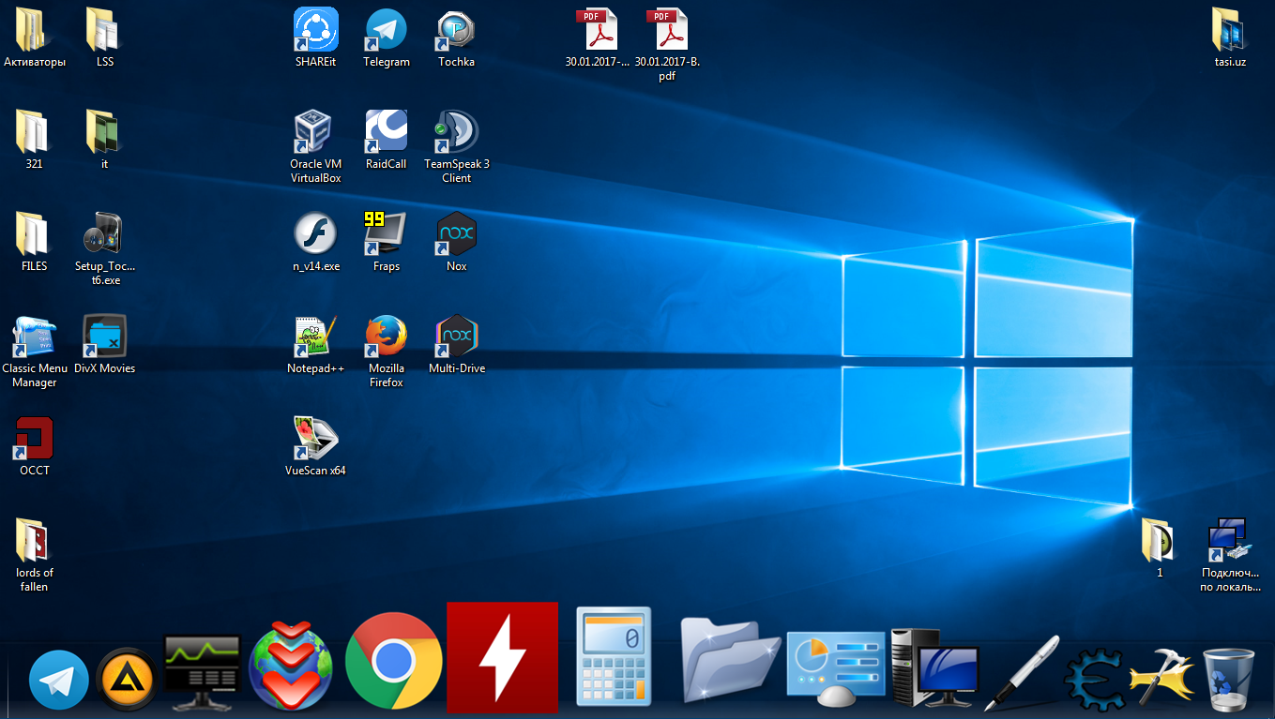Launch Google Chrome from the dock
Viewport: 1275px width, 719px height.
(x=394, y=661)
